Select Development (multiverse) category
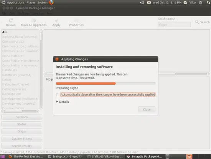 (x=20, y=99)
